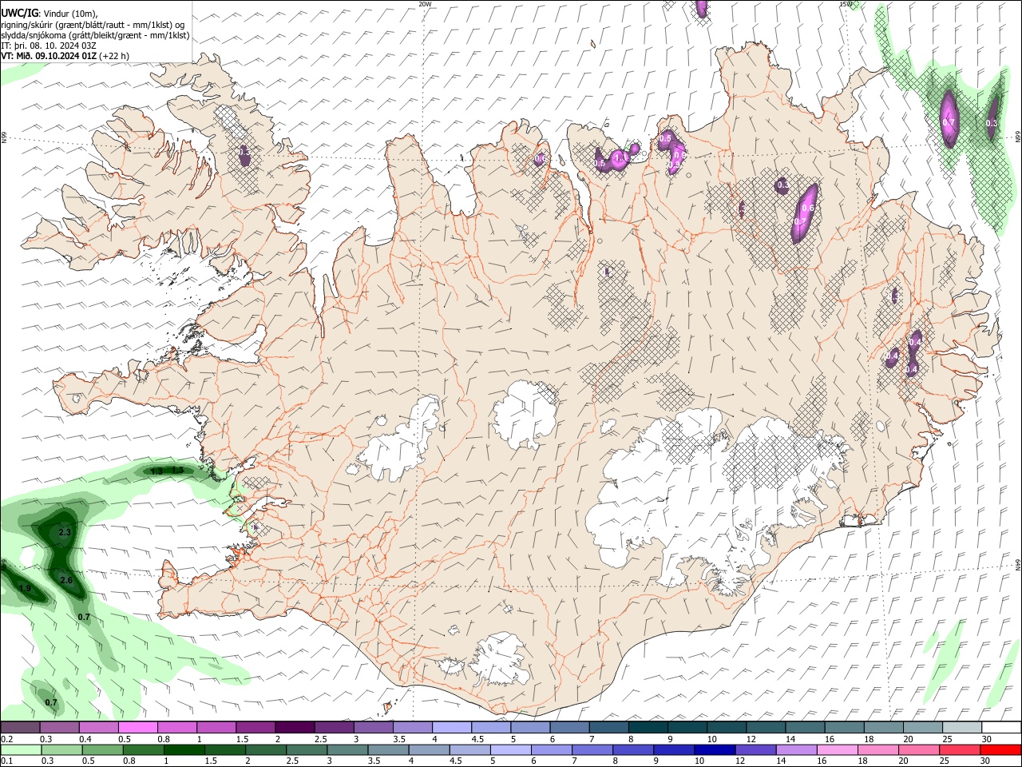1022x767 pixels.
Task: Select the crimson swatch at 25 in lower scale
Action: pos(959,750)
